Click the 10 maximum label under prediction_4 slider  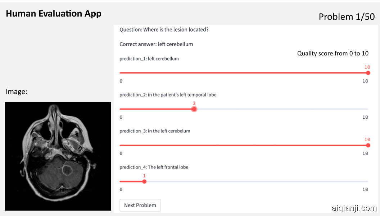(365, 189)
